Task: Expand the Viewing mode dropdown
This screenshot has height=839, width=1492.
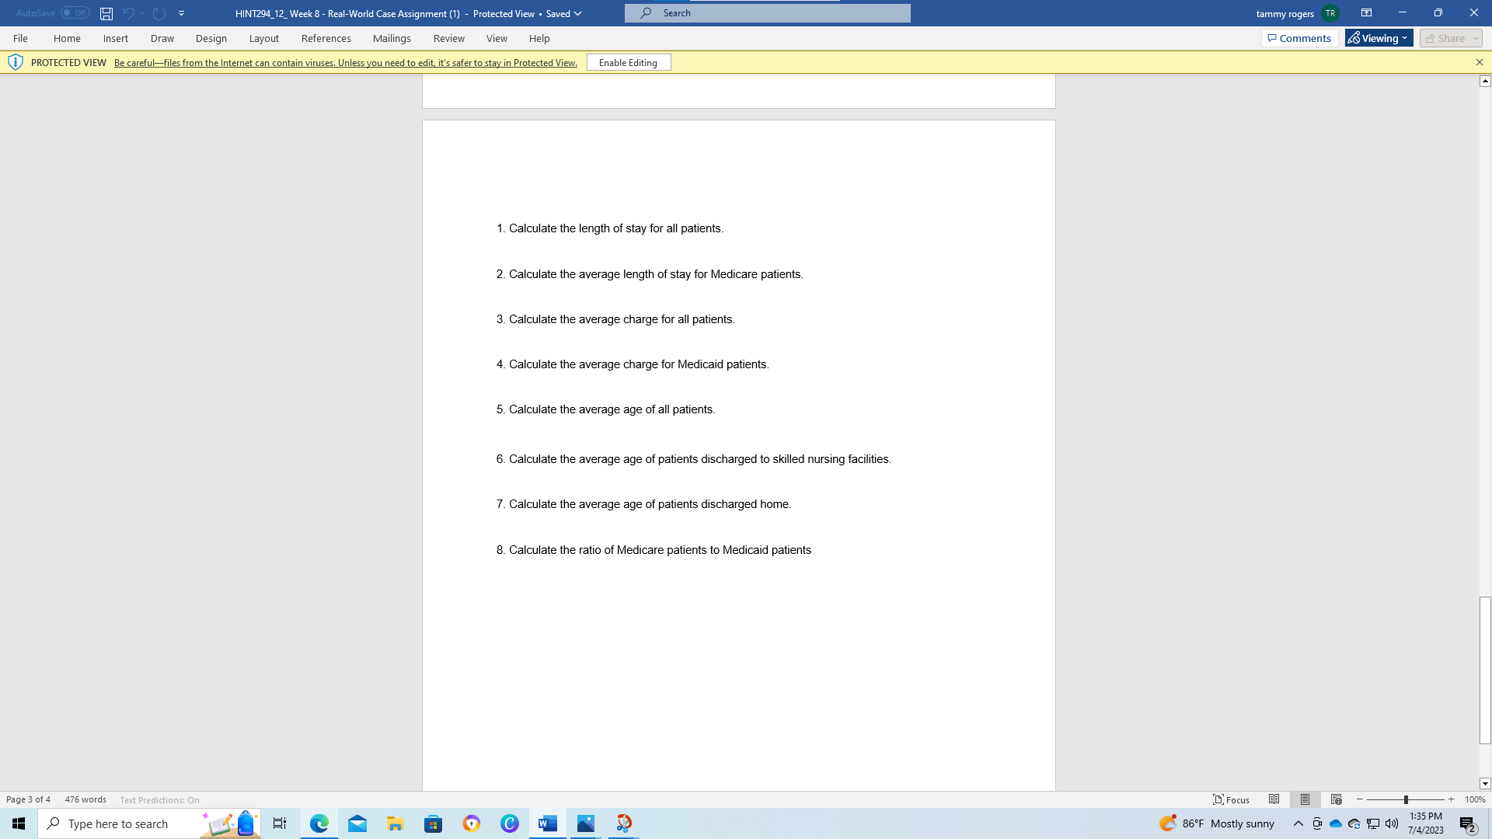Action: 1379,38
